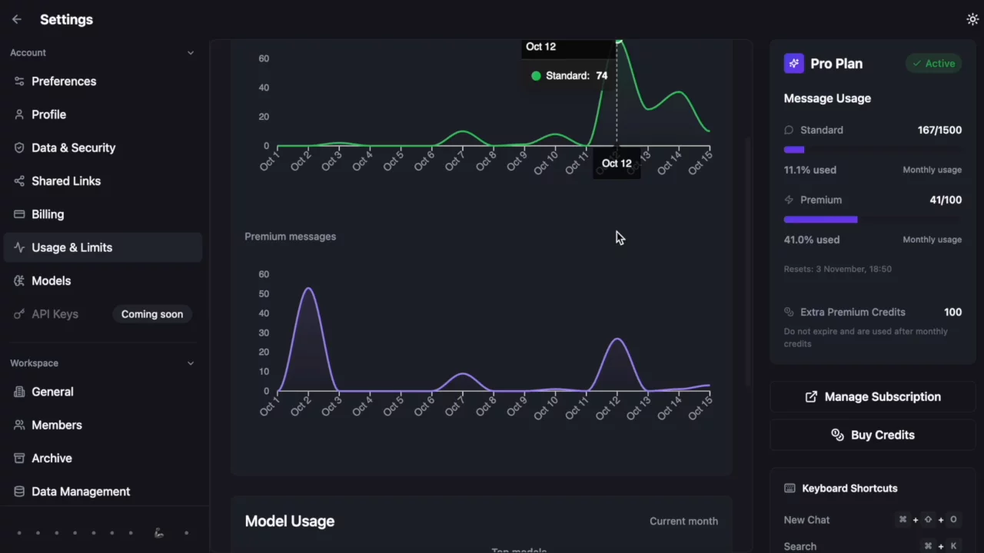Select the Usage & Limits menu item

point(71,247)
